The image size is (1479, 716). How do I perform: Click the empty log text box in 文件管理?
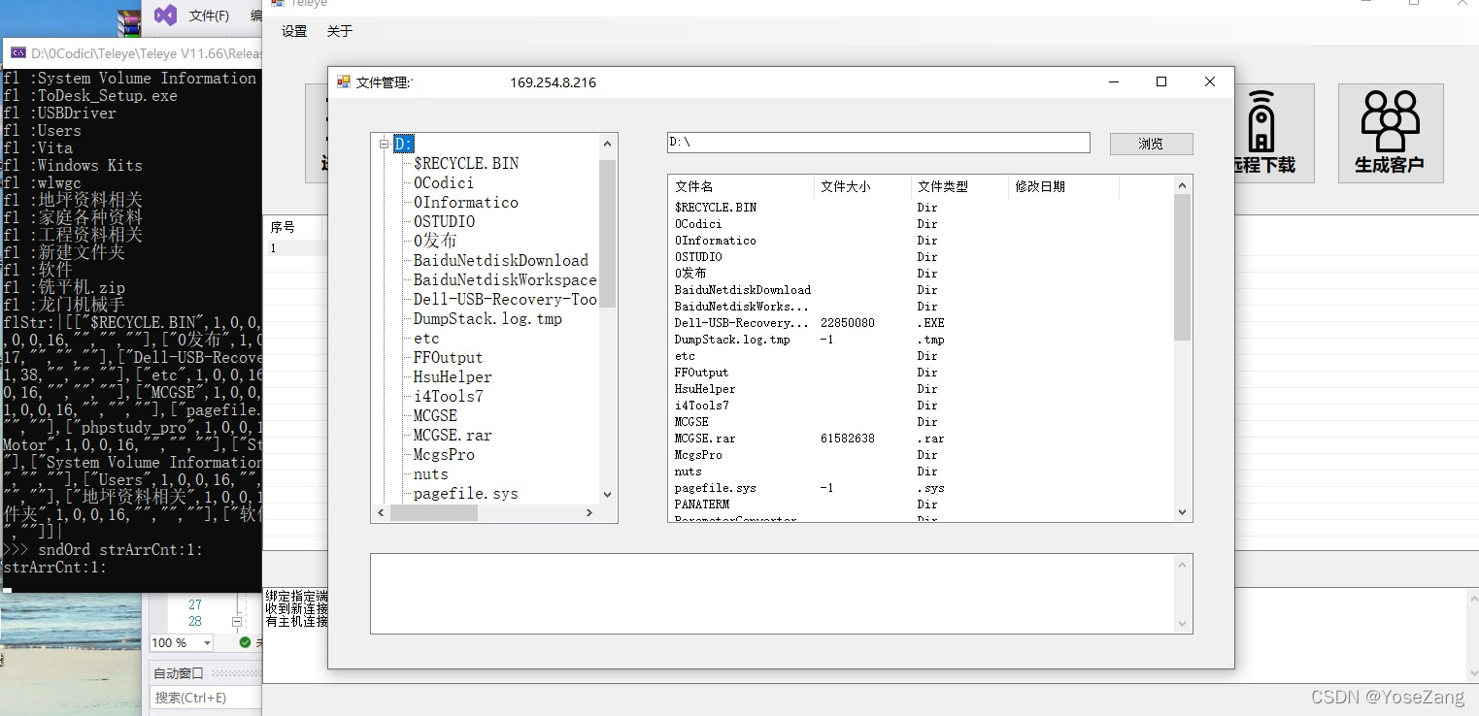[781, 594]
